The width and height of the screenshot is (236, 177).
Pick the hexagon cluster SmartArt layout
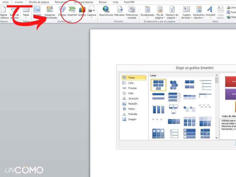click(x=174, y=85)
